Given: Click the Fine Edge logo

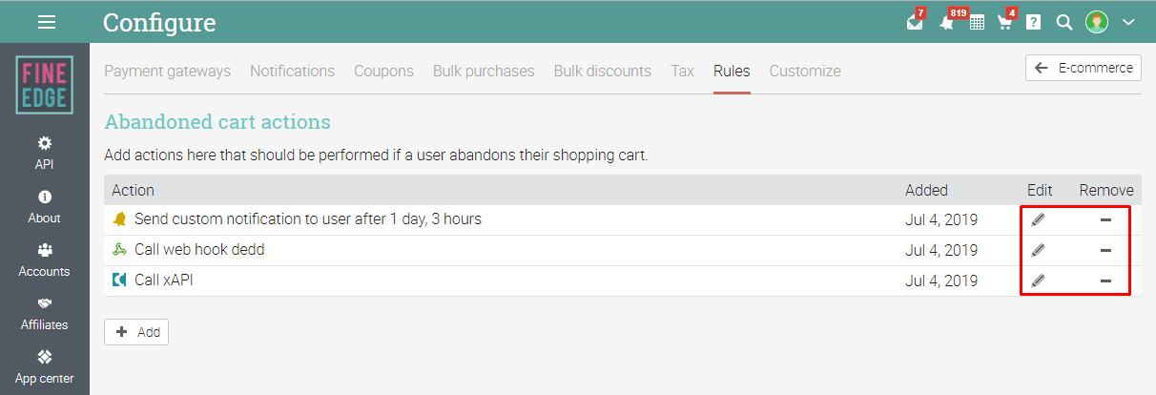Looking at the screenshot, I should point(44,85).
